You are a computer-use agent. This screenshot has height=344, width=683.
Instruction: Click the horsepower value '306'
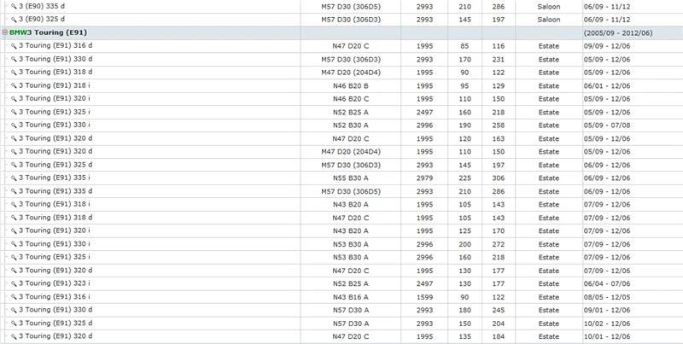point(499,178)
